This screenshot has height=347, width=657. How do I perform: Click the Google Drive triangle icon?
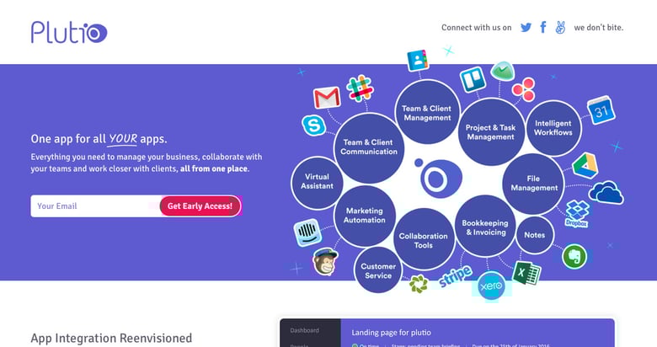[x=585, y=164]
